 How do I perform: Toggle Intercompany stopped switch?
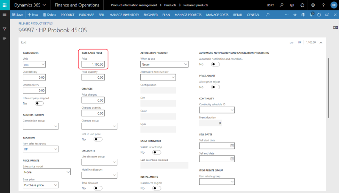[x=39, y=103]
